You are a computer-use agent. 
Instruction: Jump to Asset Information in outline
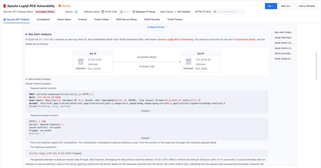pos(284,38)
